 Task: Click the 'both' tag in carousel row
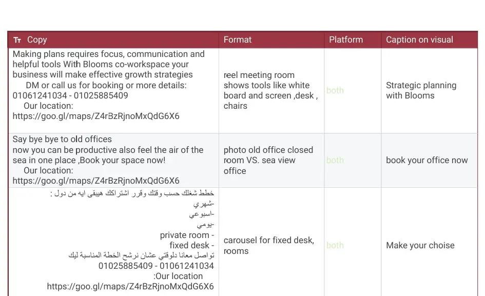tap(335, 245)
